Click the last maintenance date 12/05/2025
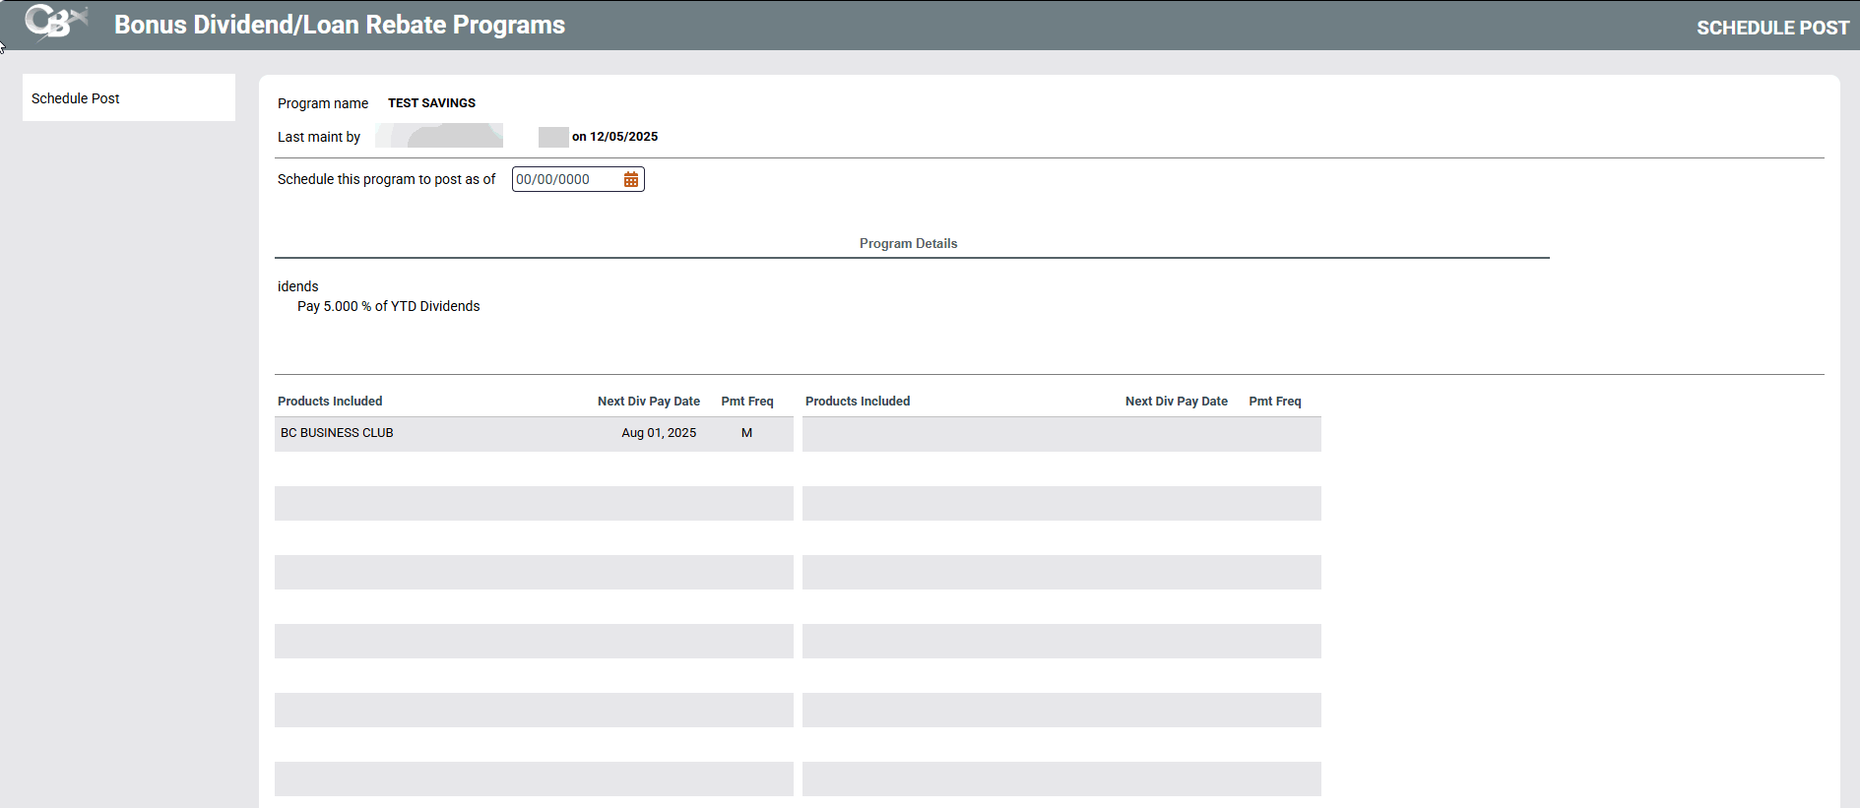 pyautogui.click(x=623, y=137)
